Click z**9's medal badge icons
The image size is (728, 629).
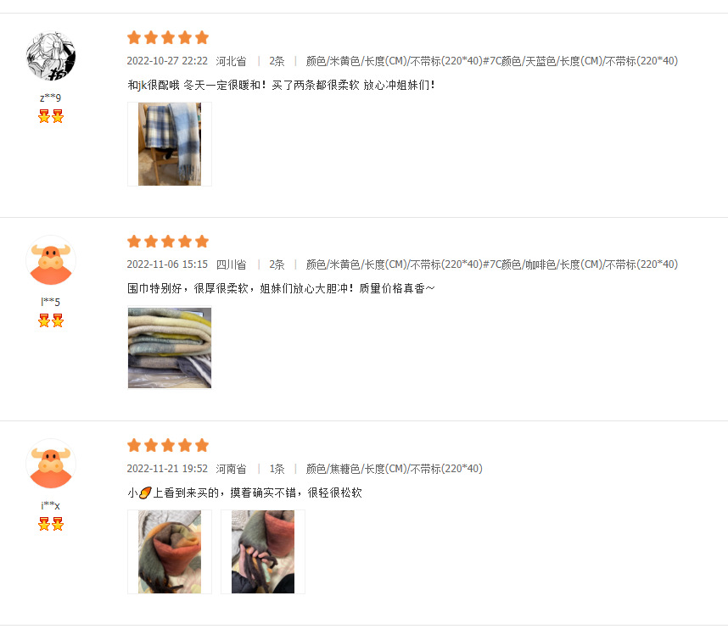point(51,116)
